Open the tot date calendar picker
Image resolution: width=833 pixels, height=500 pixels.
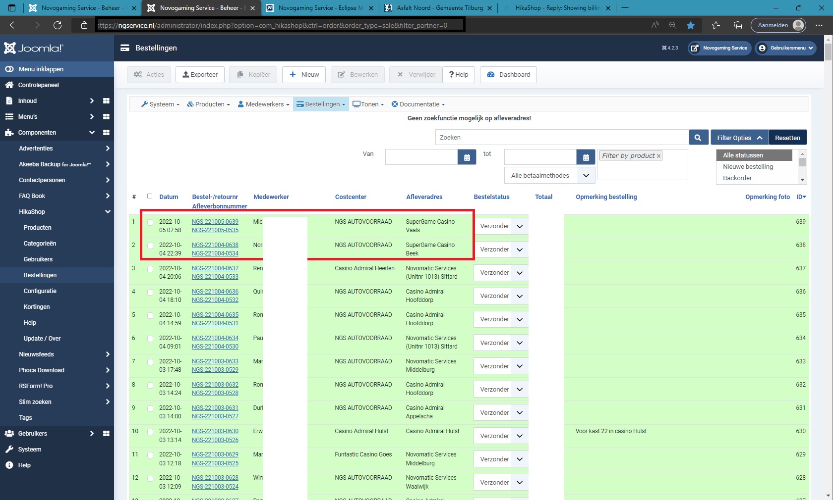(x=586, y=157)
